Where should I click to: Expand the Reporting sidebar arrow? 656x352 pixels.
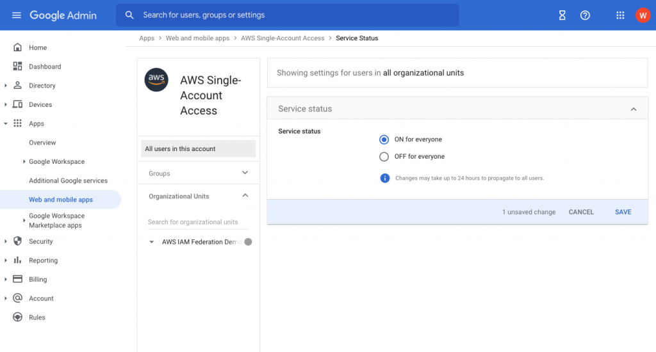(6, 260)
